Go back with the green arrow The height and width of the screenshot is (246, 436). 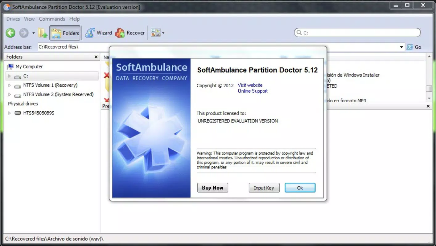click(10, 33)
